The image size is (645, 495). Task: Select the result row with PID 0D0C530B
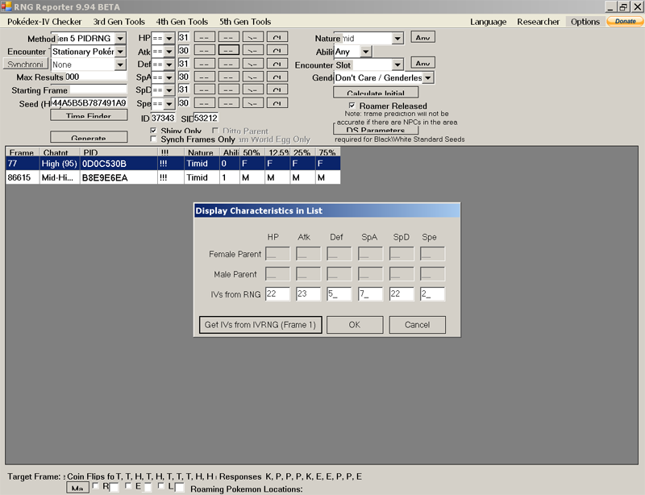coord(173,164)
